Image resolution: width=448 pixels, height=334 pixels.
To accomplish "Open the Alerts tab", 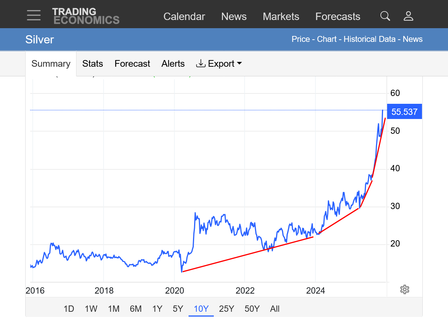I will coord(173,64).
